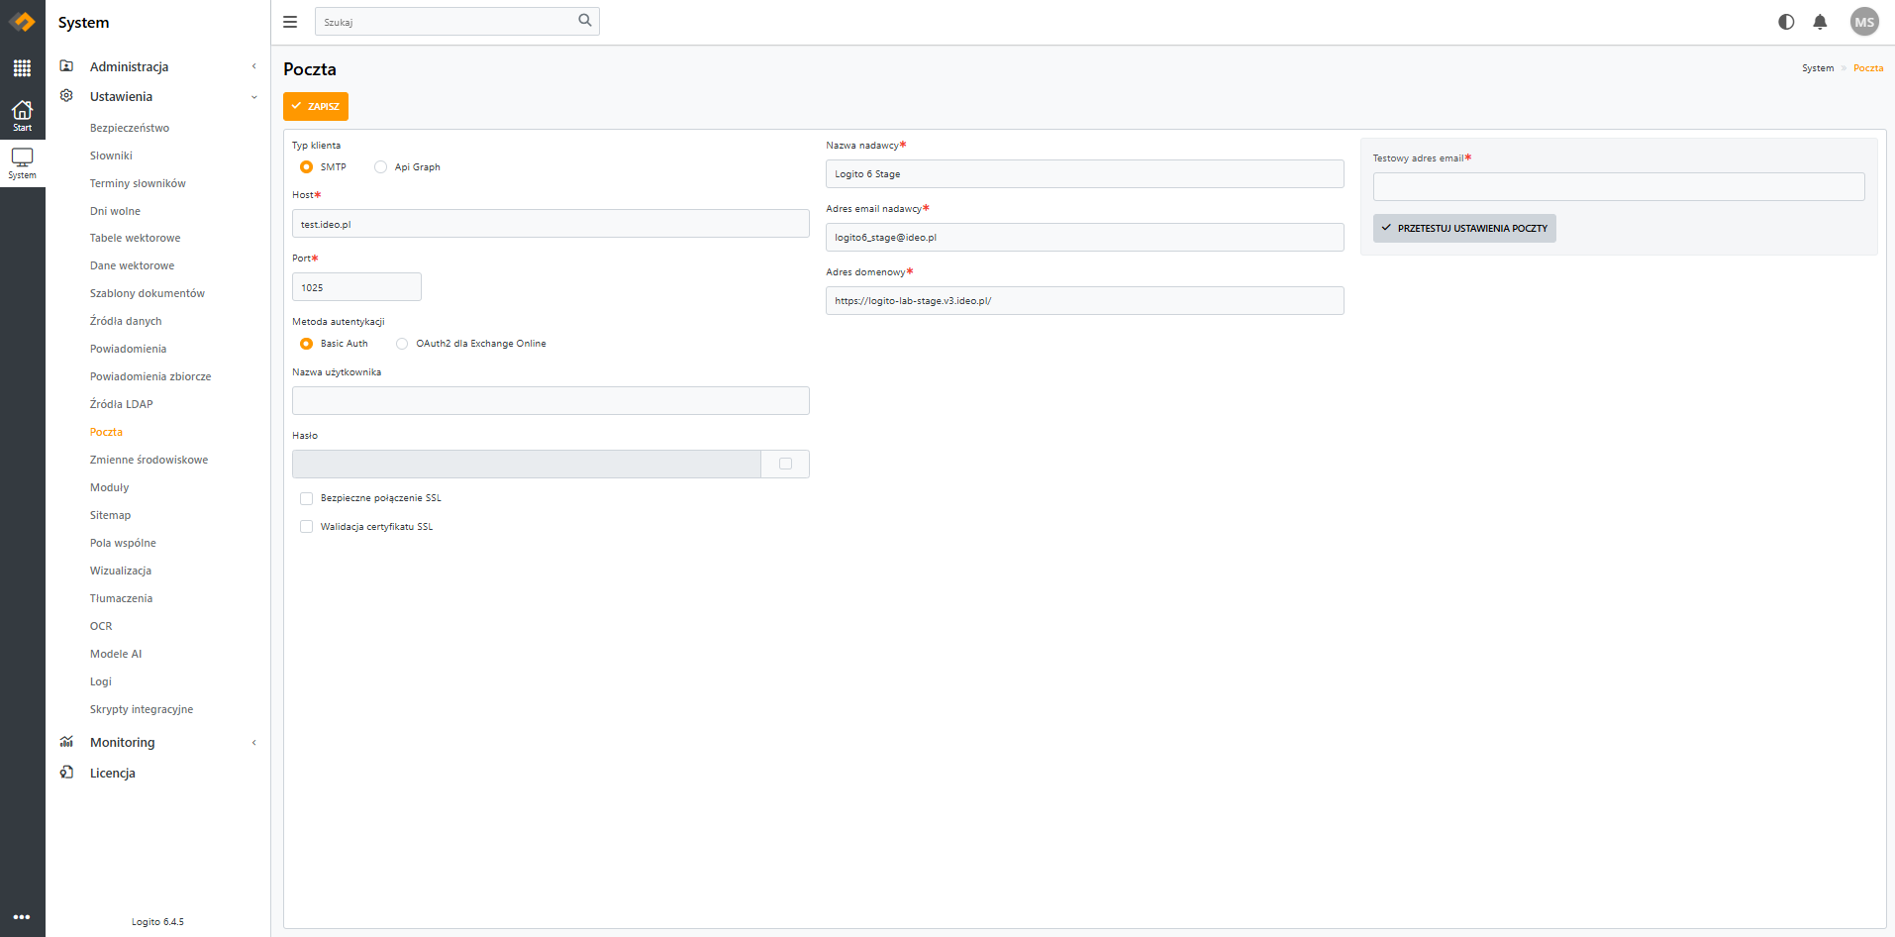Open Słowniki settings page

pyautogui.click(x=111, y=156)
